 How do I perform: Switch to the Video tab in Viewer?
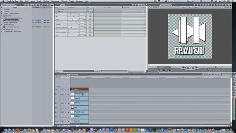click(x=58, y=5)
